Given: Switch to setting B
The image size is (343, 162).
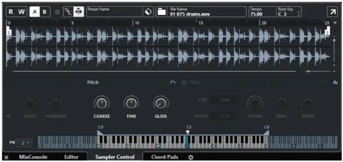Looking at the screenshot, I should (x=45, y=12).
